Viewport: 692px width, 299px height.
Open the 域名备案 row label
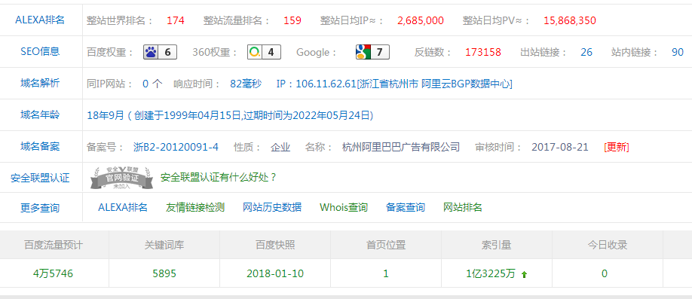pos(40,146)
